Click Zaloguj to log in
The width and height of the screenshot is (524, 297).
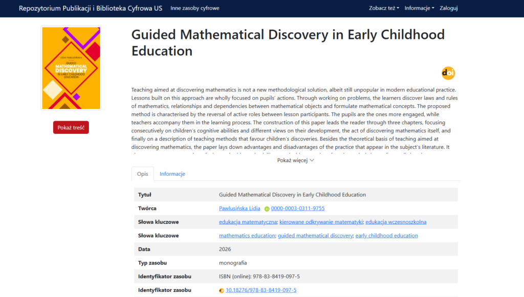[448, 8]
